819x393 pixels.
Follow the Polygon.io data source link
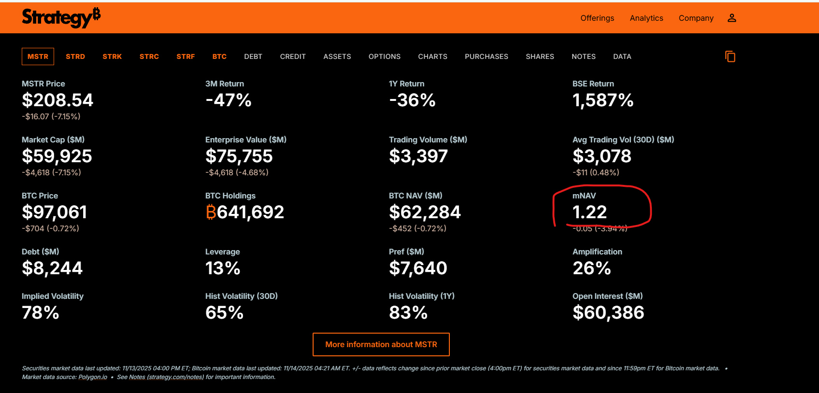[x=93, y=377]
